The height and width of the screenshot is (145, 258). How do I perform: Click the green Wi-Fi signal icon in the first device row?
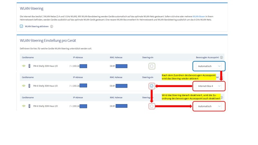[24, 66]
